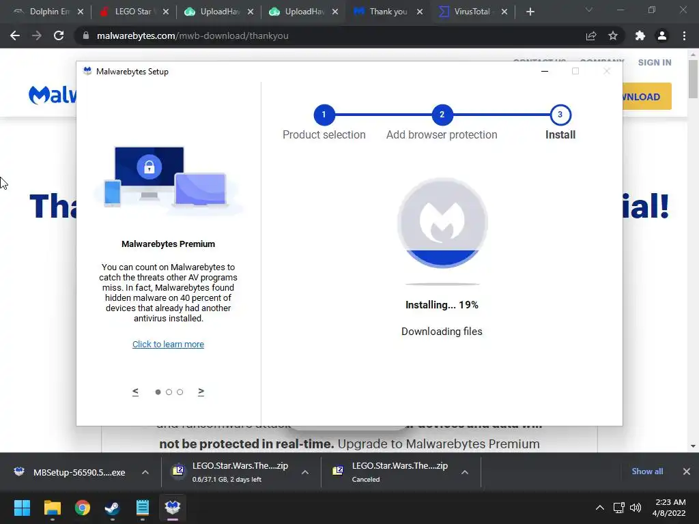The image size is (699, 524).
Task: Click the Chrome taskbar icon
Action: tap(83, 508)
